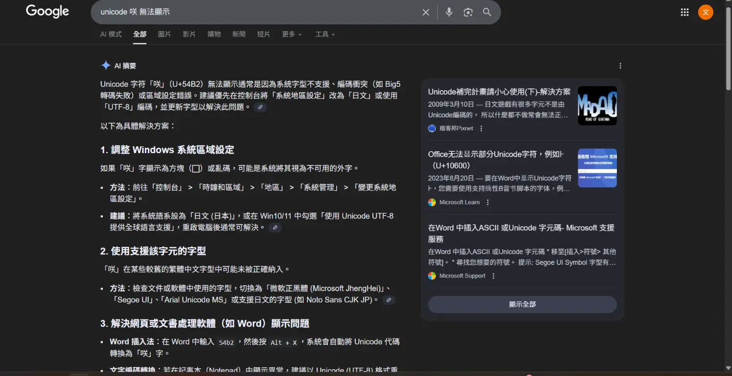
Task: Start voice search with microphone icon
Action: pyautogui.click(x=449, y=12)
